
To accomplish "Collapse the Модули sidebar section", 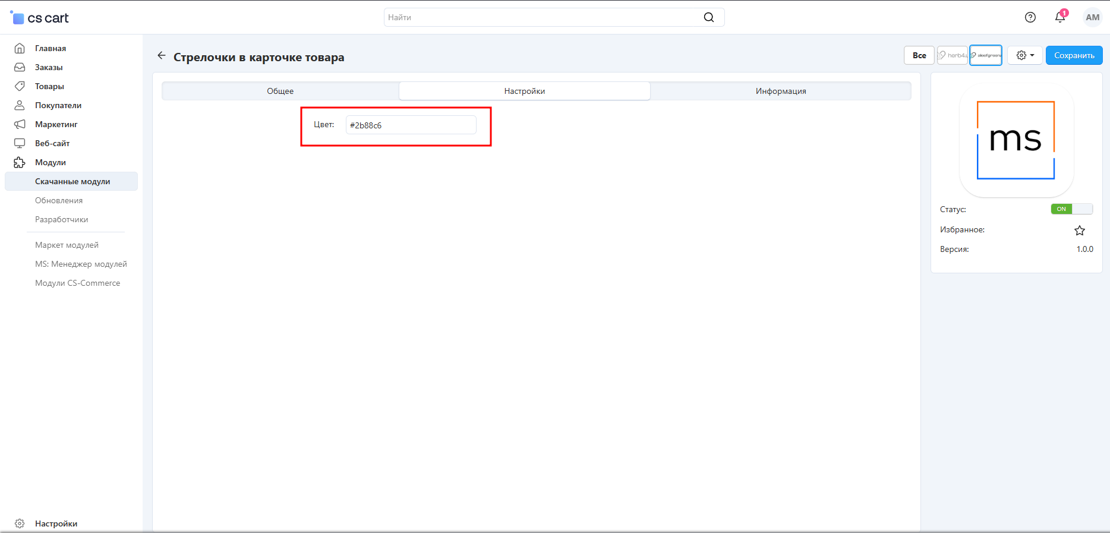I will [51, 162].
